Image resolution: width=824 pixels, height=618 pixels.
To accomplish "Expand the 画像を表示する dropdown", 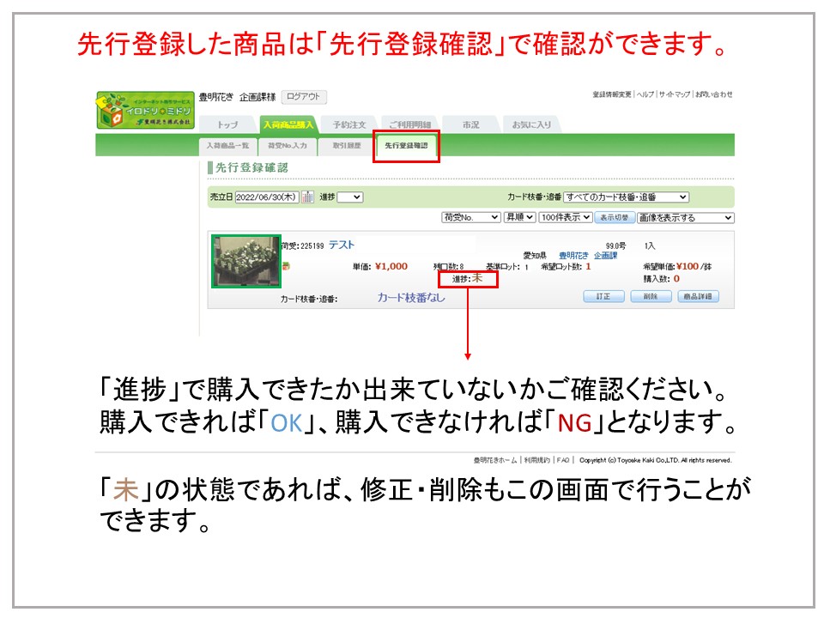I will pyautogui.click(x=685, y=218).
